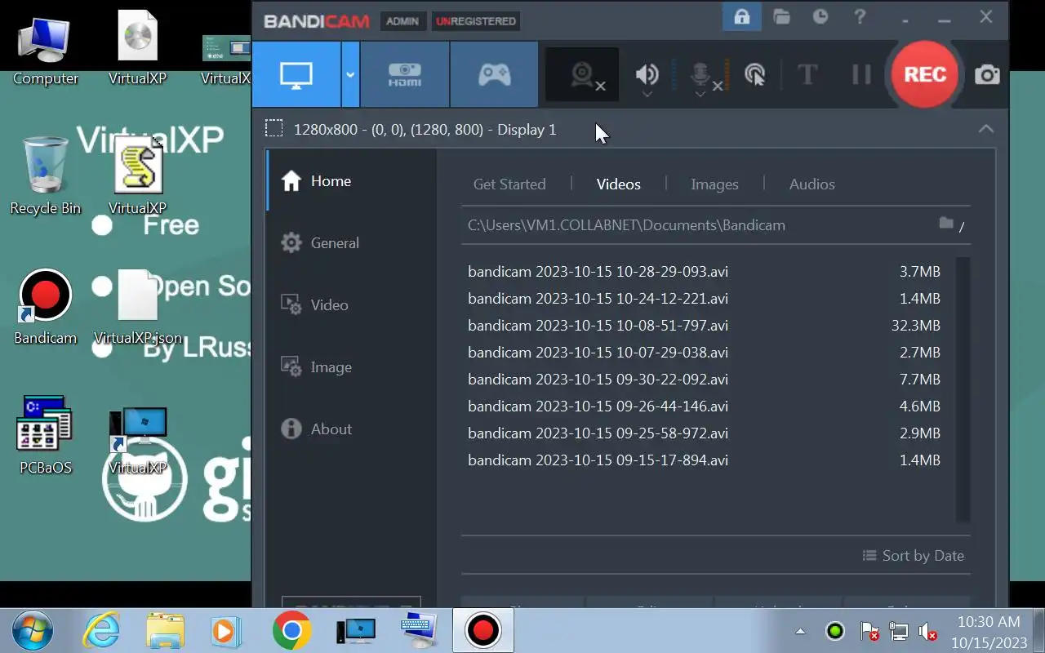Select bandicam 2023-10-15 09-25-58-972.avi

coord(704,433)
